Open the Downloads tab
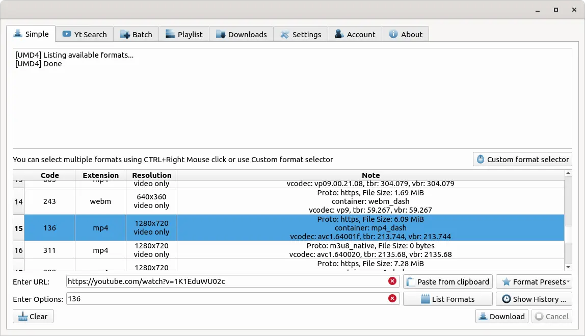Screen dimensions: 585x336 (x=242, y=34)
